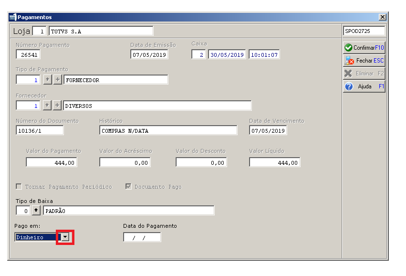Click the Valor Líquido field
The image size is (406, 276).
tap(275, 162)
